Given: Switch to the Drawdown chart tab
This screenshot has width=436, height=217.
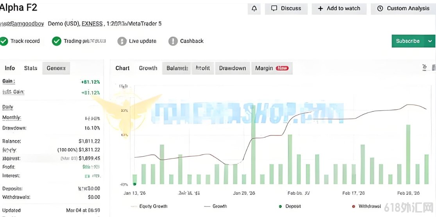Looking at the screenshot, I should click(232, 68).
